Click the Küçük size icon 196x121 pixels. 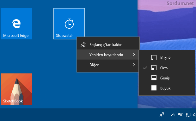tap(154, 58)
